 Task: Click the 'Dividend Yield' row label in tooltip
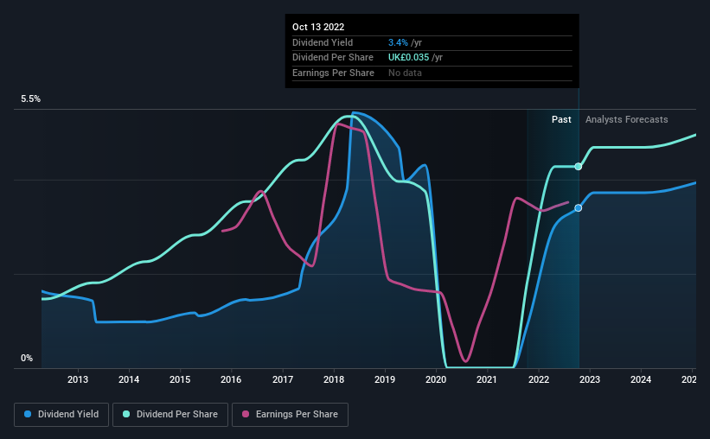point(323,42)
